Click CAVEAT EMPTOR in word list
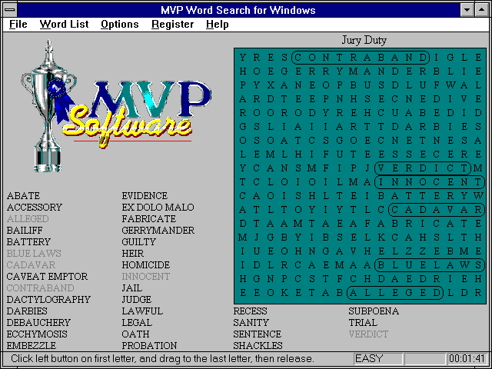This screenshot has height=369, width=492. pyautogui.click(x=47, y=277)
